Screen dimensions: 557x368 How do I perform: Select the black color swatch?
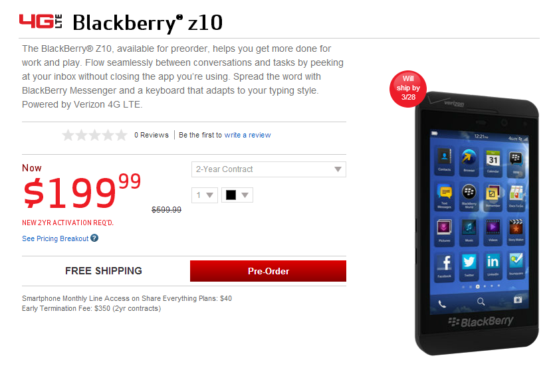[231, 195]
